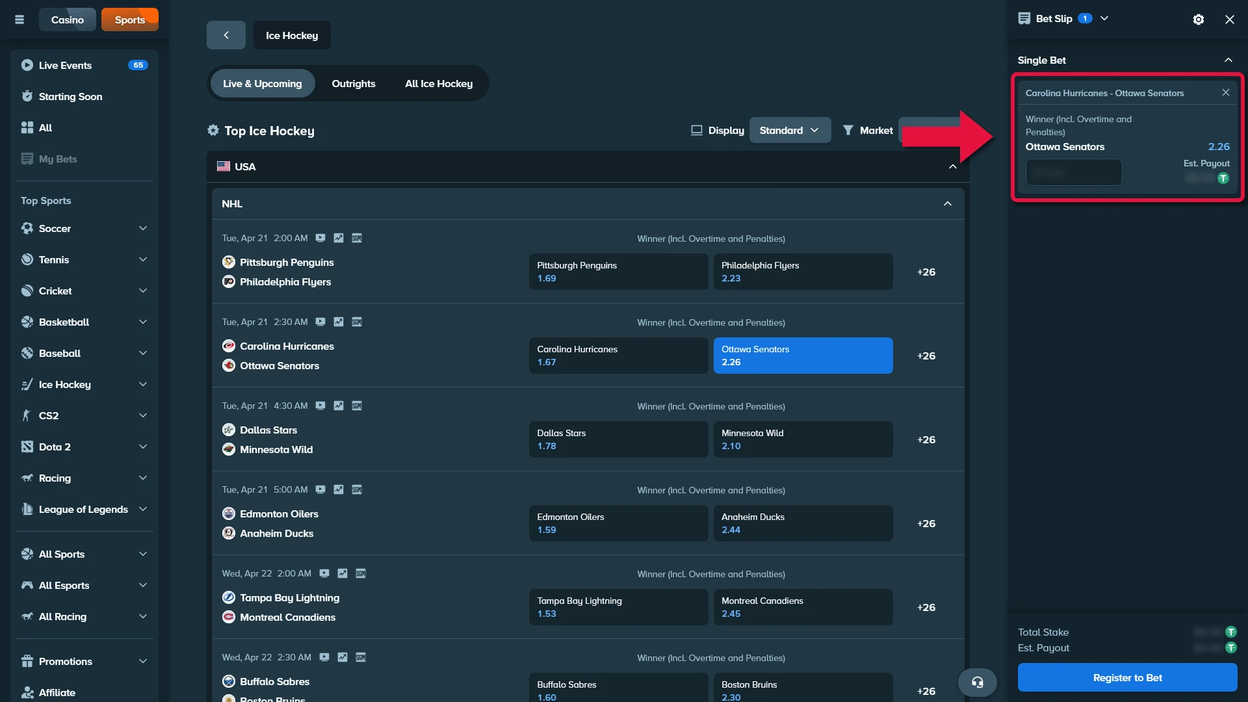This screenshot has height=702, width=1248.
Task: Bet on Carolina Hurricanes at 1.67
Action: [x=618, y=356]
